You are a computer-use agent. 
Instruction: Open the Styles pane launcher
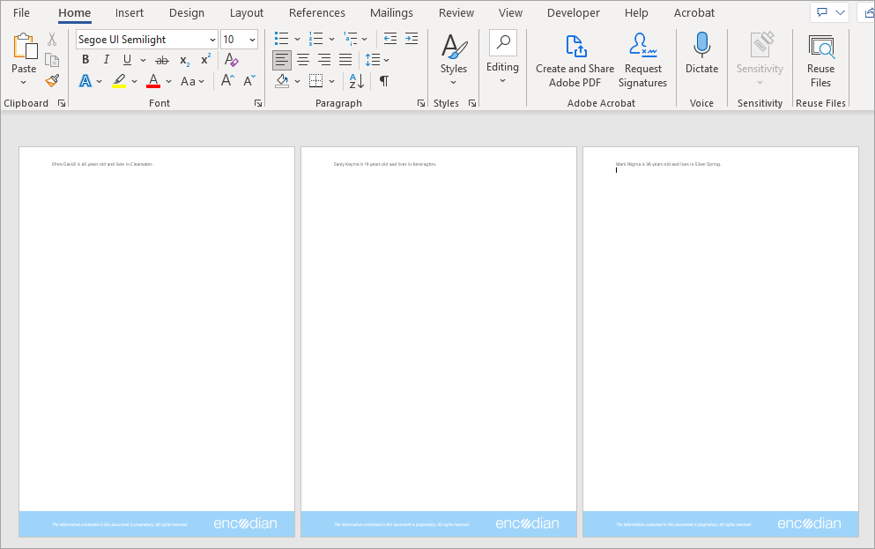[472, 103]
